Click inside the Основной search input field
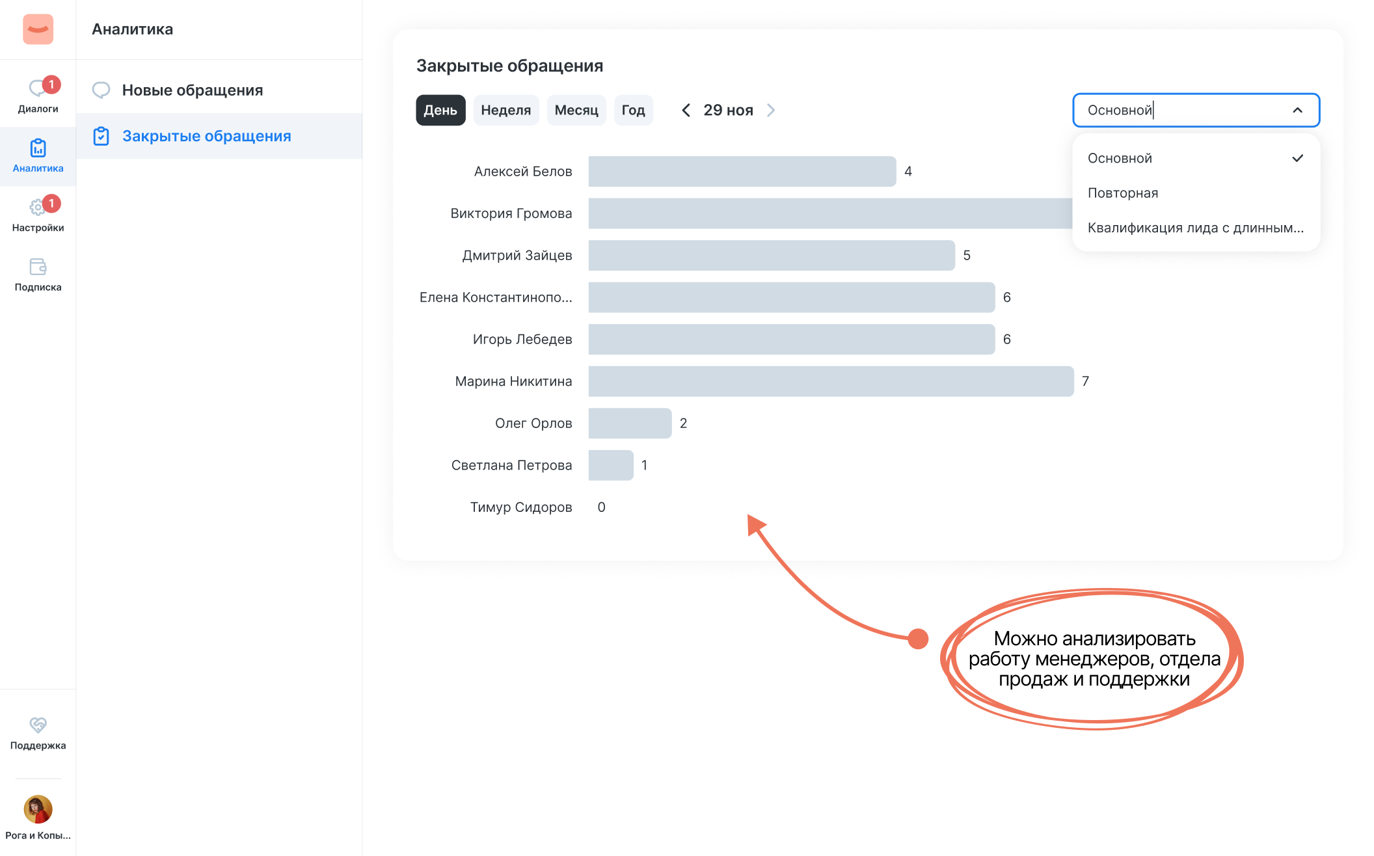The width and height of the screenshot is (1374, 856). (x=1171, y=110)
